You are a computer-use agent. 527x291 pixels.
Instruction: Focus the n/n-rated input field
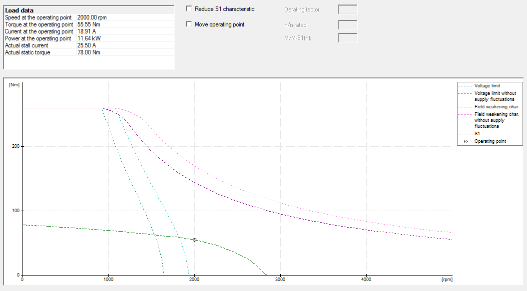(348, 25)
